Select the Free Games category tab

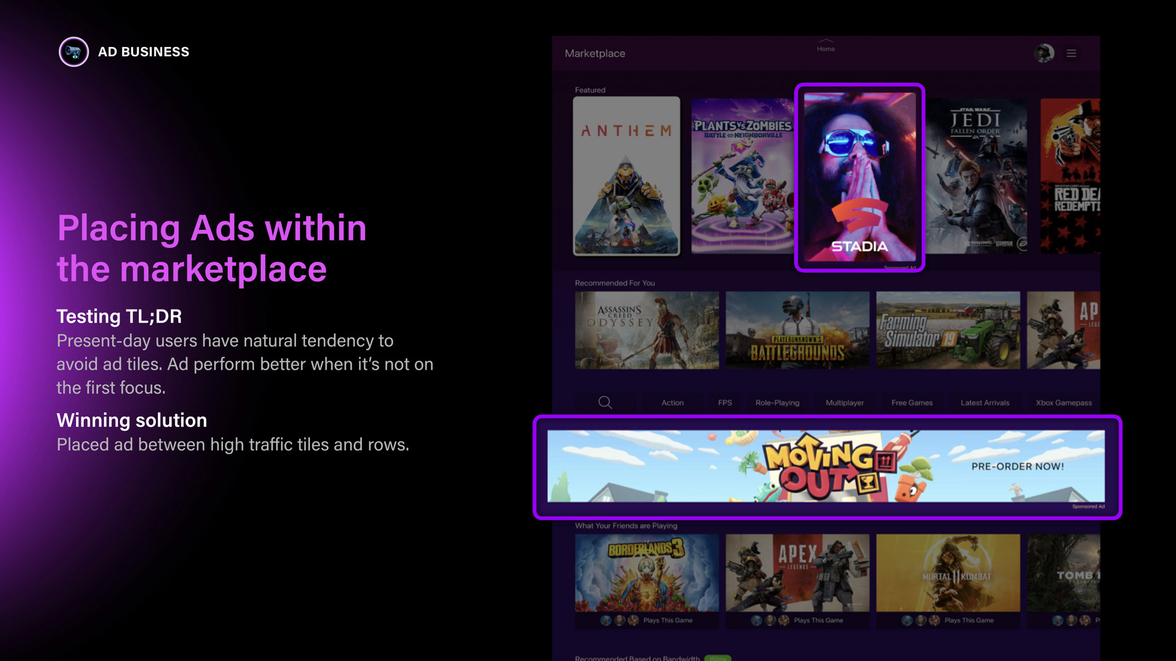point(912,403)
